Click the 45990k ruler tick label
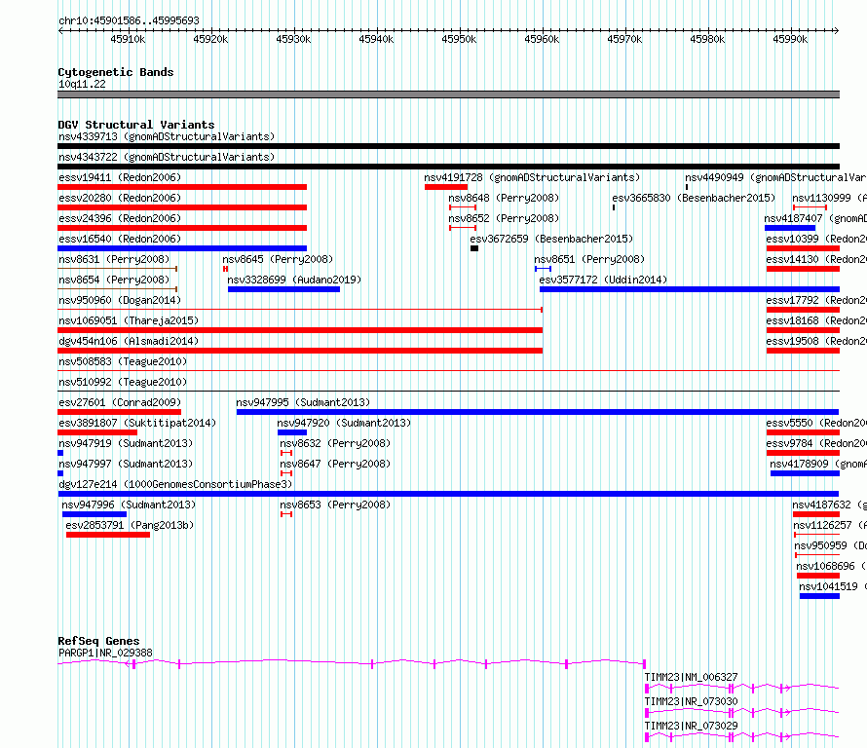 pos(790,39)
